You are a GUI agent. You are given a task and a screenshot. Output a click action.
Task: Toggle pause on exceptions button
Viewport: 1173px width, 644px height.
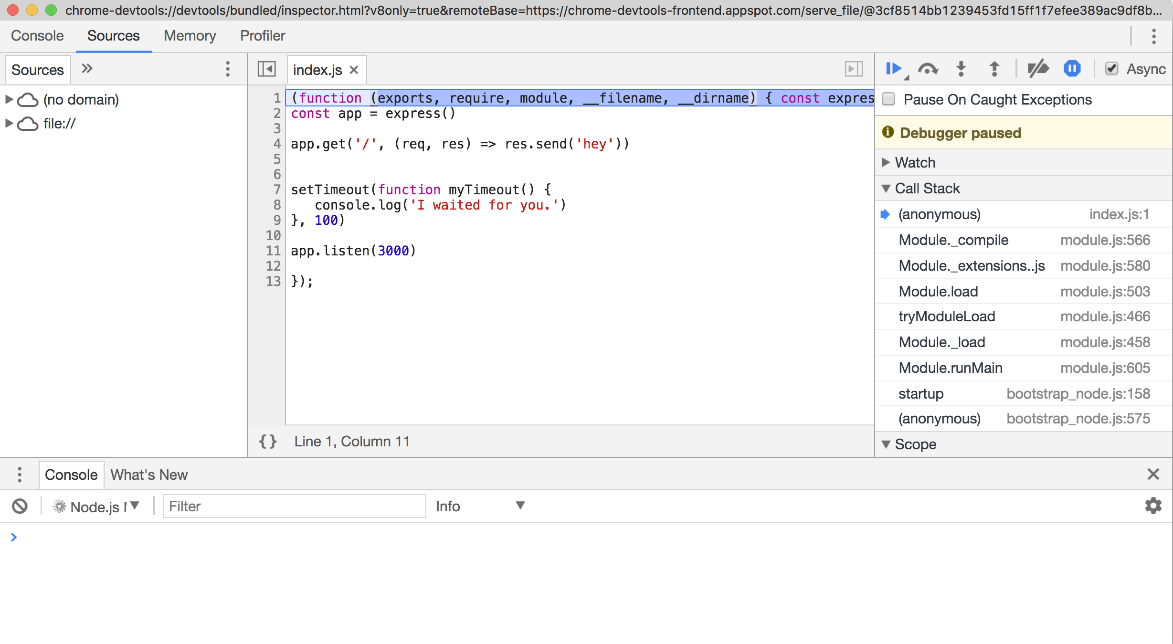[x=1072, y=69]
